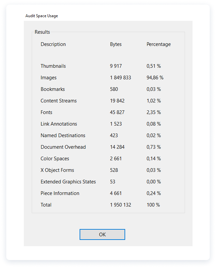Select the X Object Forms row label

tap(57, 170)
